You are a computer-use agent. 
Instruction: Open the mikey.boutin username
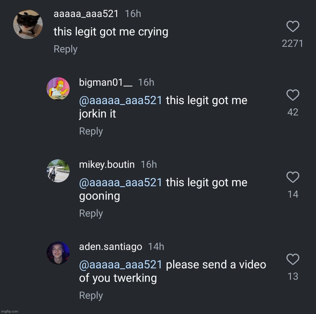107,165
